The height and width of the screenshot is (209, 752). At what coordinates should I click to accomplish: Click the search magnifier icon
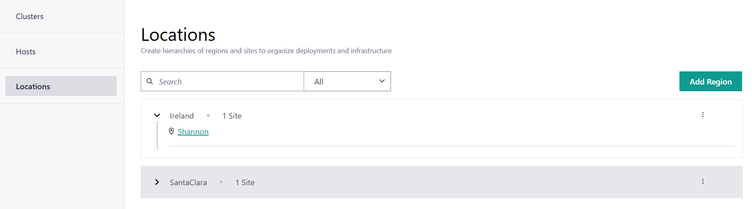click(150, 81)
